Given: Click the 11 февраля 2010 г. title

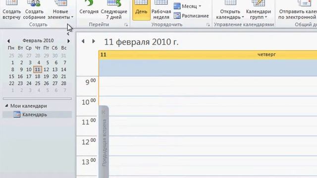Looking at the screenshot, I should pos(141,42).
